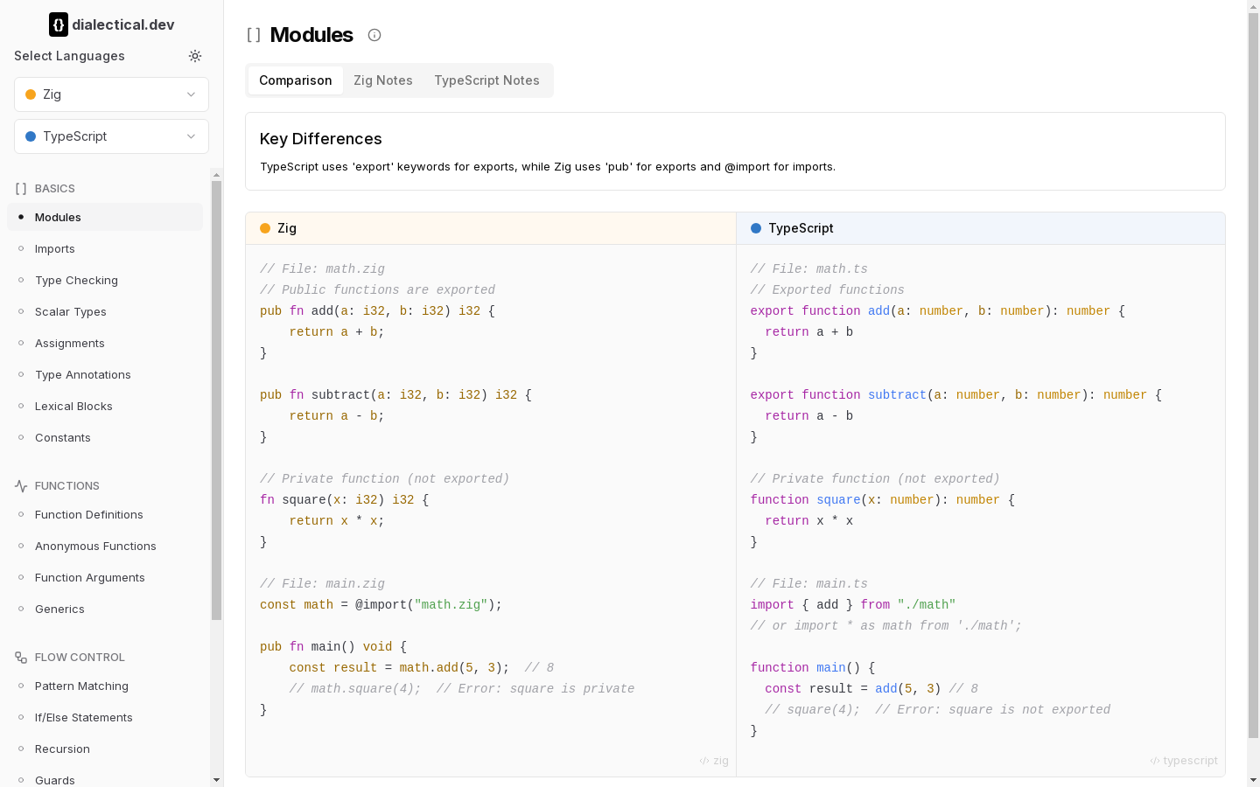This screenshot has width=1260, height=787.
Task: Click sidebar scrollbar up arrow
Action: [x=216, y=175]
